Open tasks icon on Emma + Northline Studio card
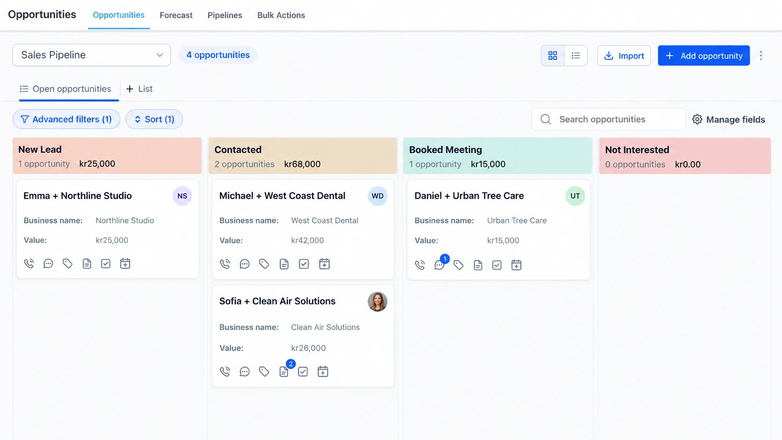The width and height of the screenshot is (782, 440). 106,264
